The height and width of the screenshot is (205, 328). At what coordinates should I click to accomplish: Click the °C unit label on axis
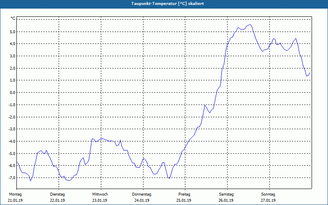[13, 18]
